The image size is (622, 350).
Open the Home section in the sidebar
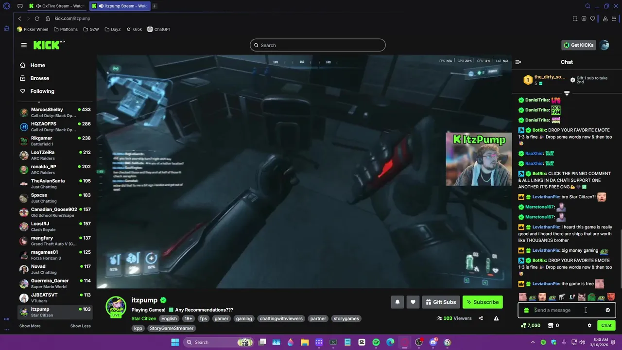click(37, 65)
